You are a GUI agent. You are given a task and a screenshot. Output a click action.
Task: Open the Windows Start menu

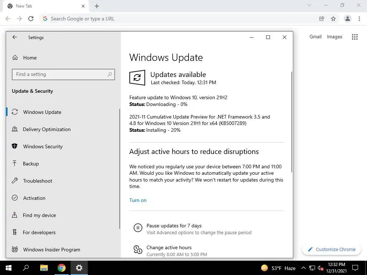click(9, 268)
